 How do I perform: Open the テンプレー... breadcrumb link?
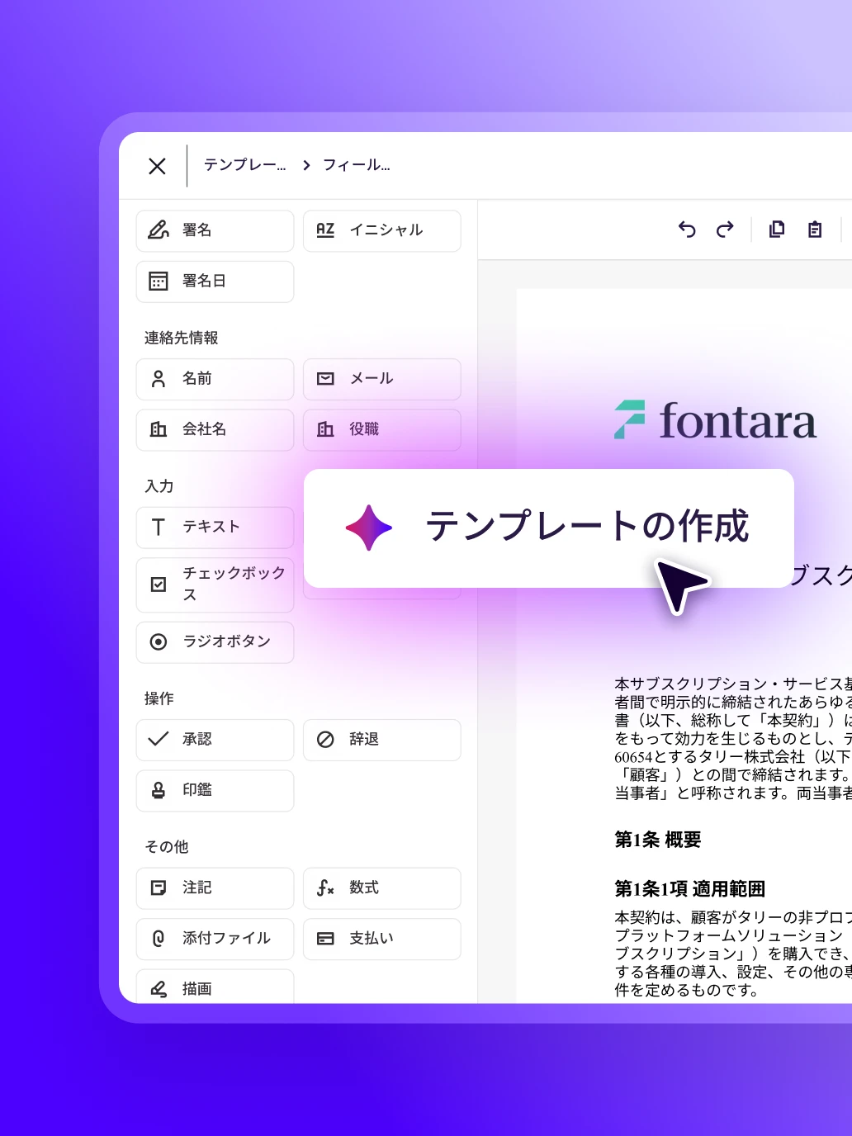coord(245,165)
